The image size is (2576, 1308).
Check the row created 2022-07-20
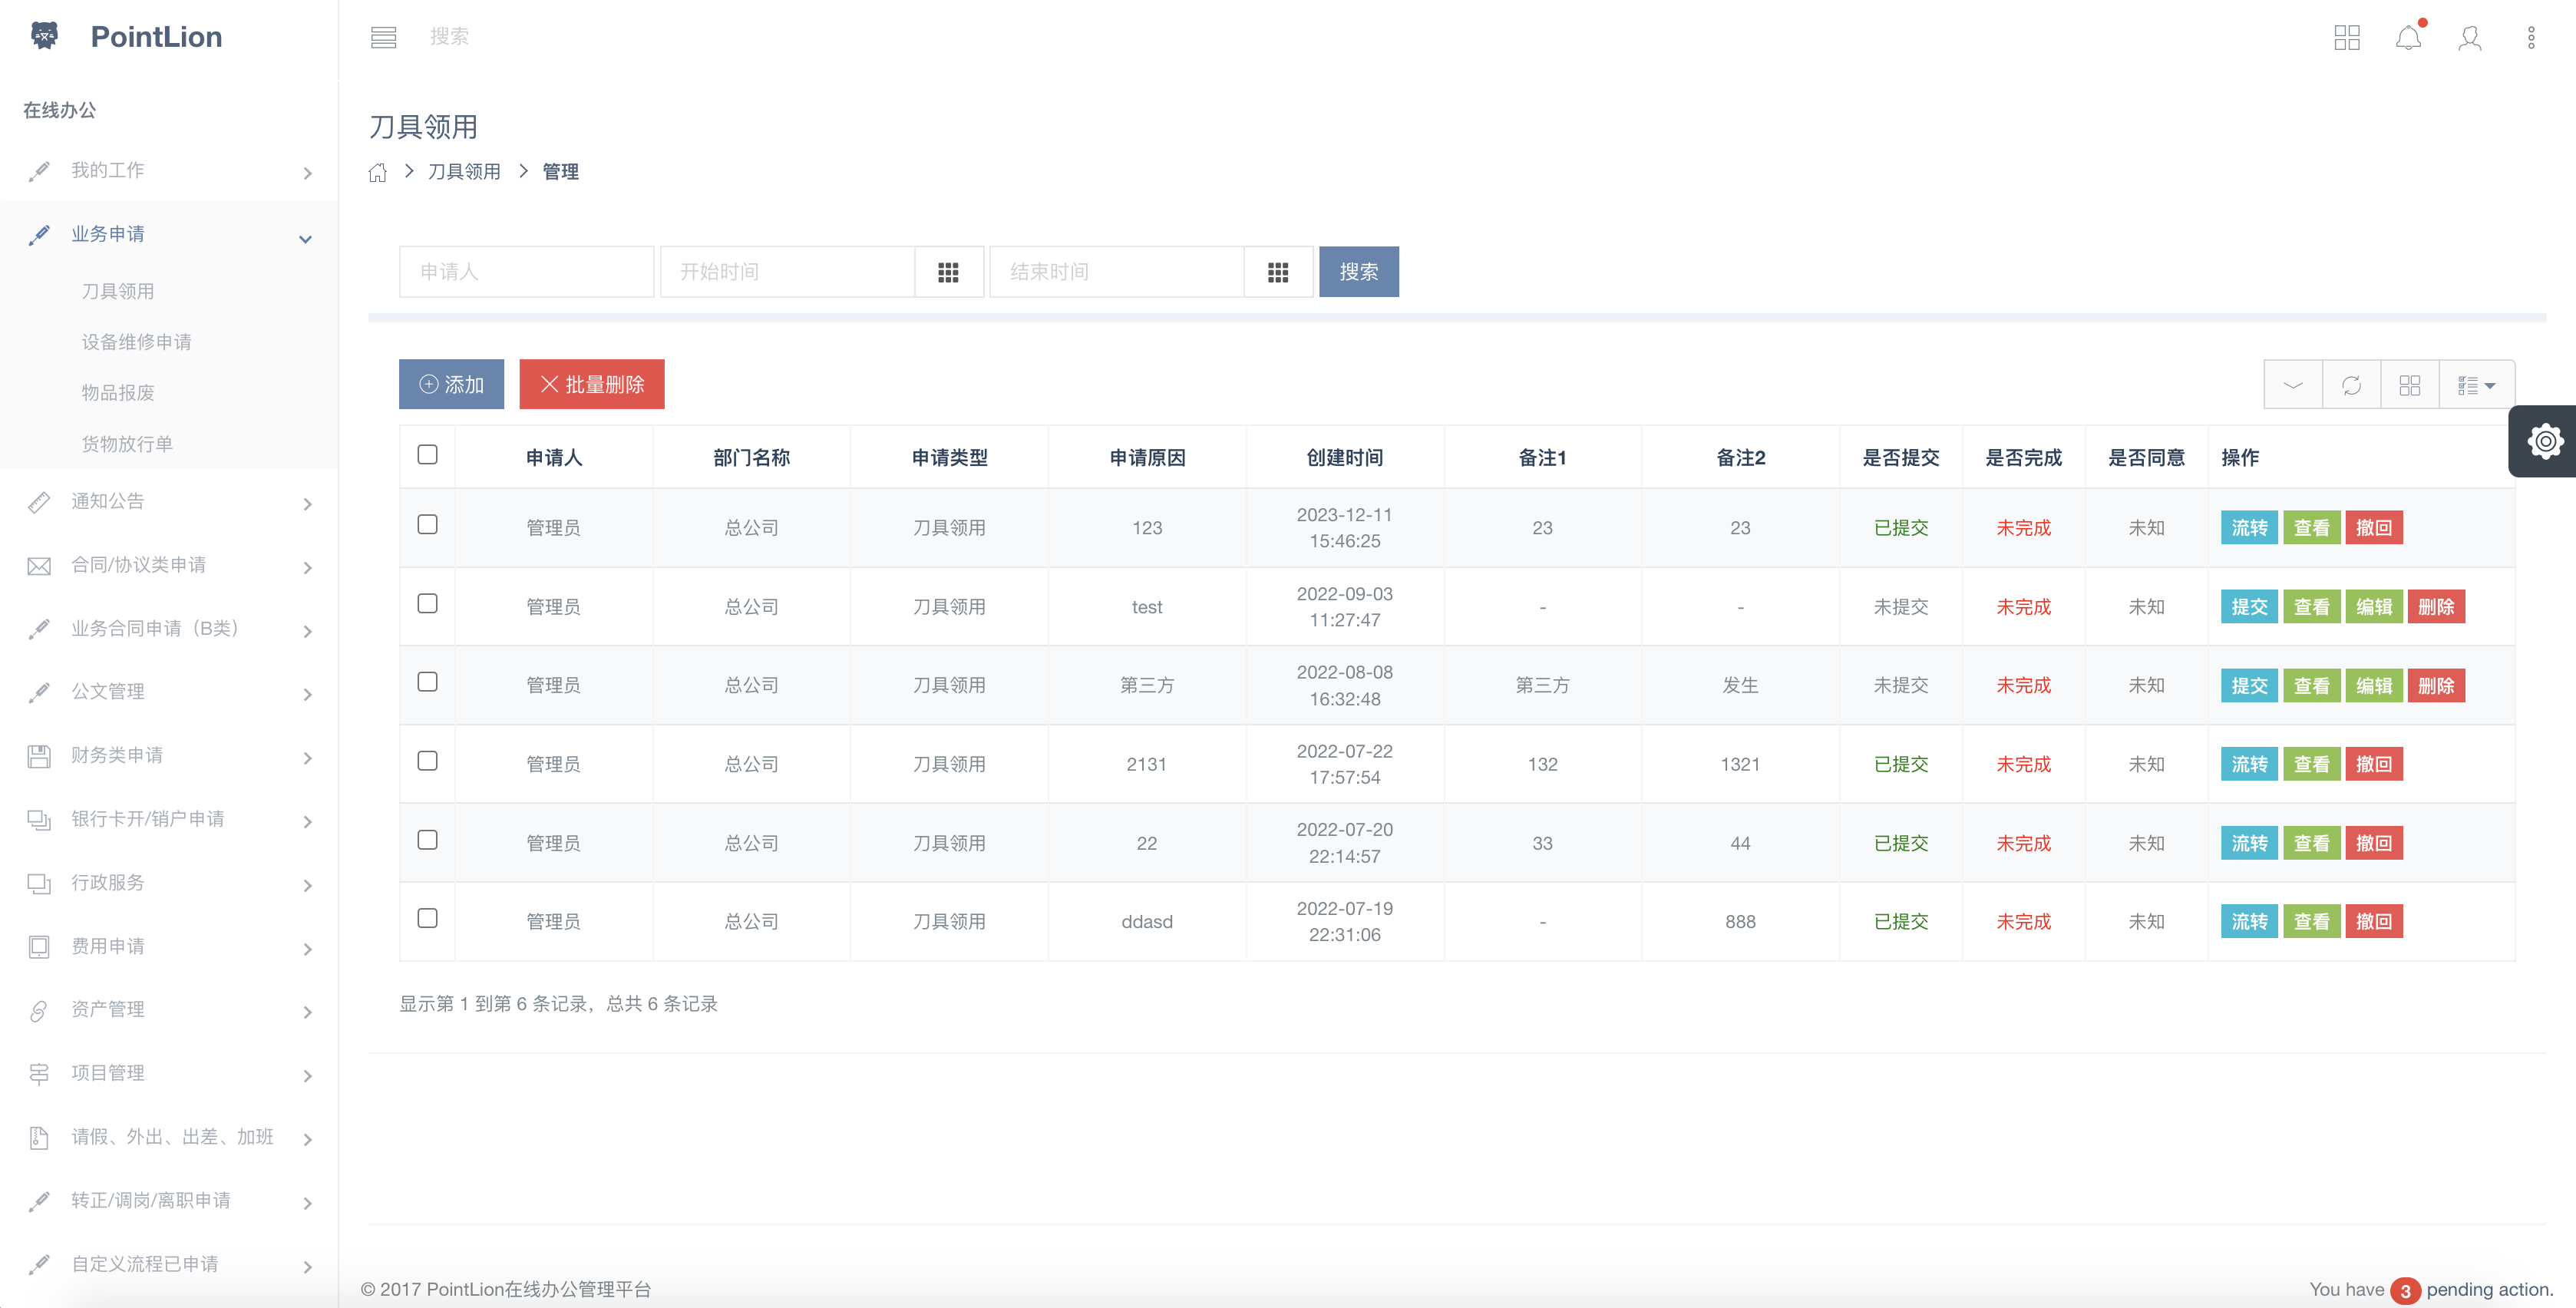pyautogui.click(x=427, y=840)
